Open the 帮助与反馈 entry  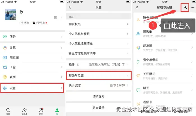pyautogui.click(x=99, y=76)
